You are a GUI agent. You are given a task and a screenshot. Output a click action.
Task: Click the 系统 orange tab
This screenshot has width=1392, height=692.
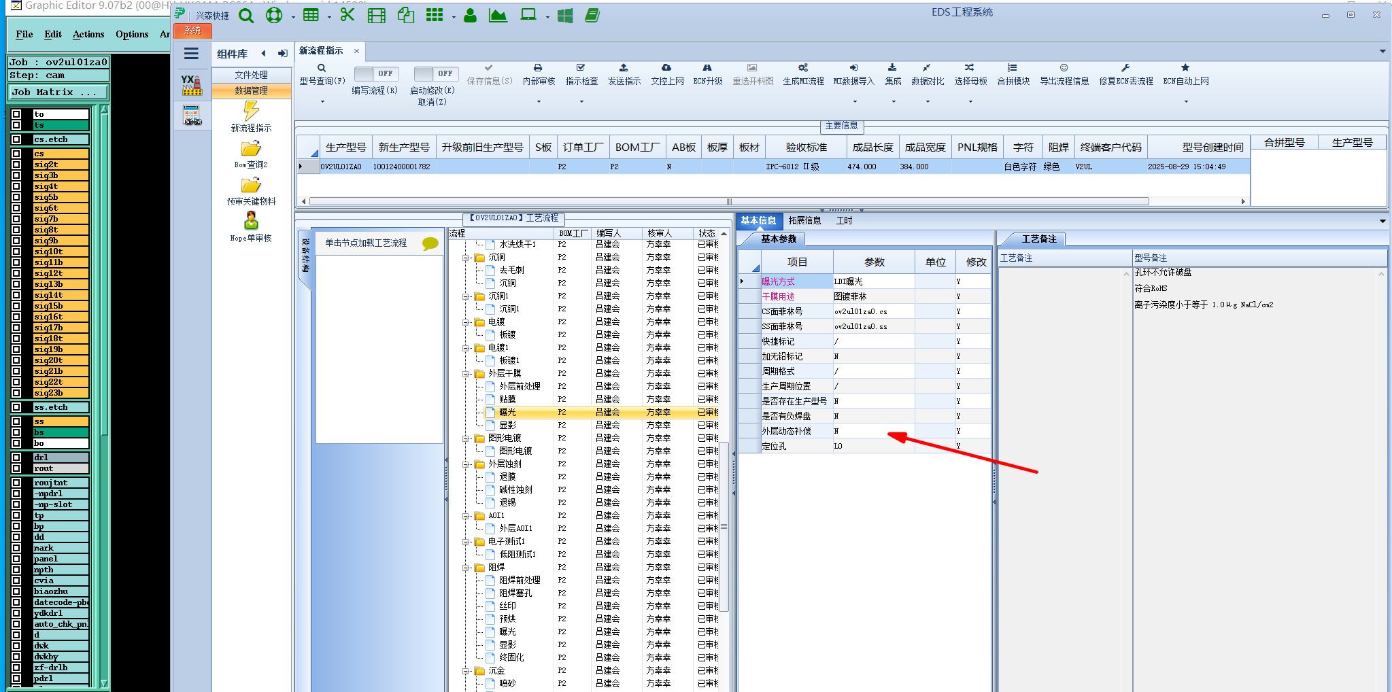point(193,31)
